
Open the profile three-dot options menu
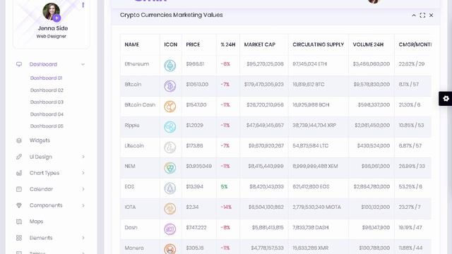point(83,5)
